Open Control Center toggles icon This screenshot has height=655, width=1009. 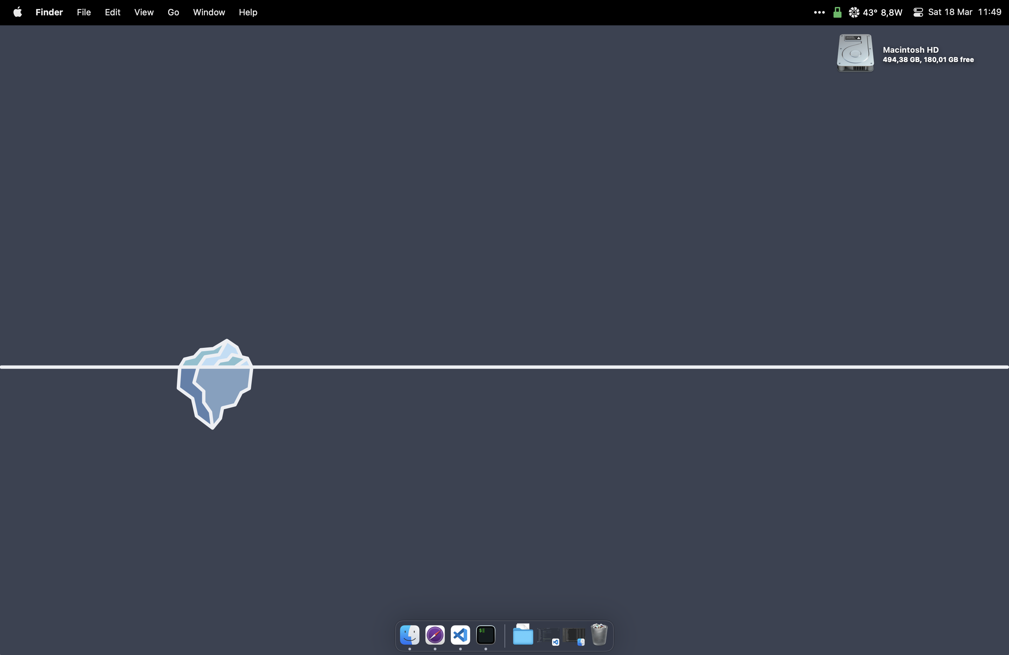coord(918,12)
